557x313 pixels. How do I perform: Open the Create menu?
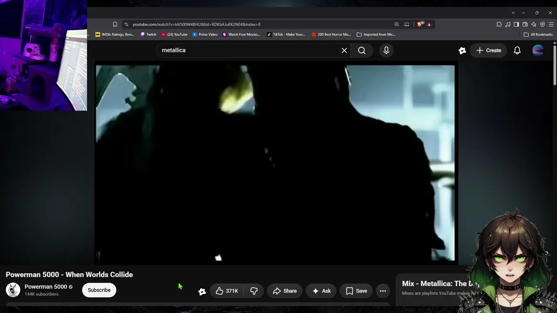click(489, 50)
